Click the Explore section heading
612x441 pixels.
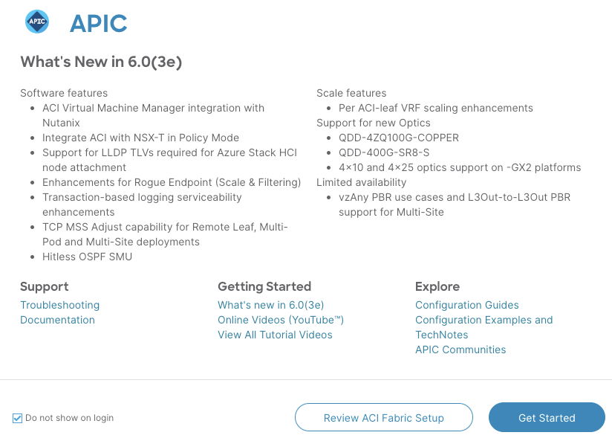[437, 286]
